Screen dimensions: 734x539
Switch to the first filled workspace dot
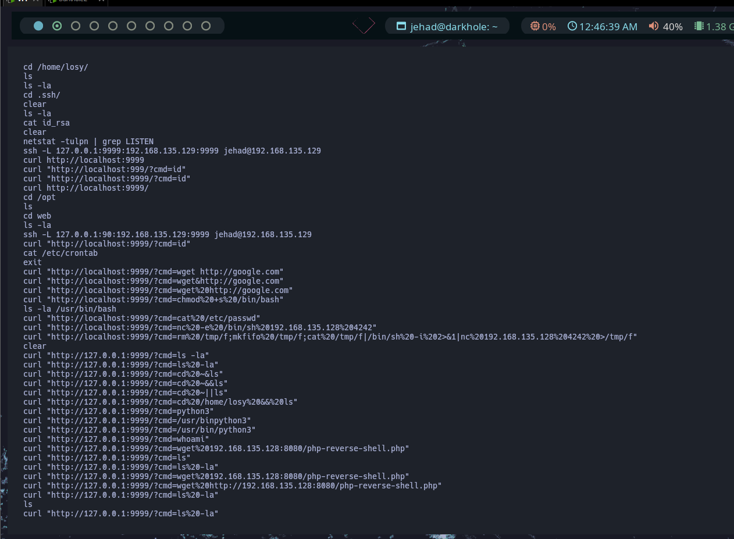38,26
